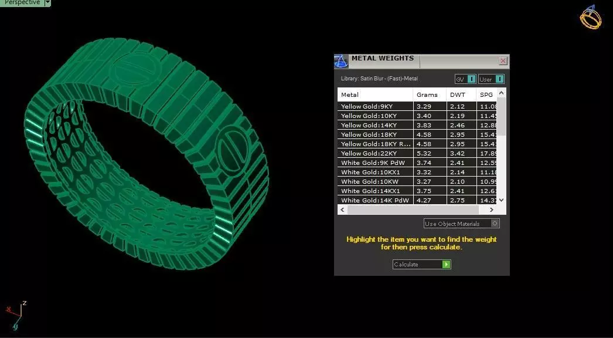Enable Use Object Materials option
The height and width of the screenshot is (338, 613).
pos(462,224)
